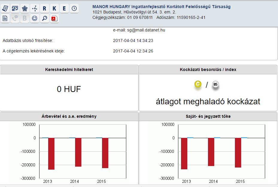Click the Kereskedelmi hitelkeret panel header

coord(69,70)
